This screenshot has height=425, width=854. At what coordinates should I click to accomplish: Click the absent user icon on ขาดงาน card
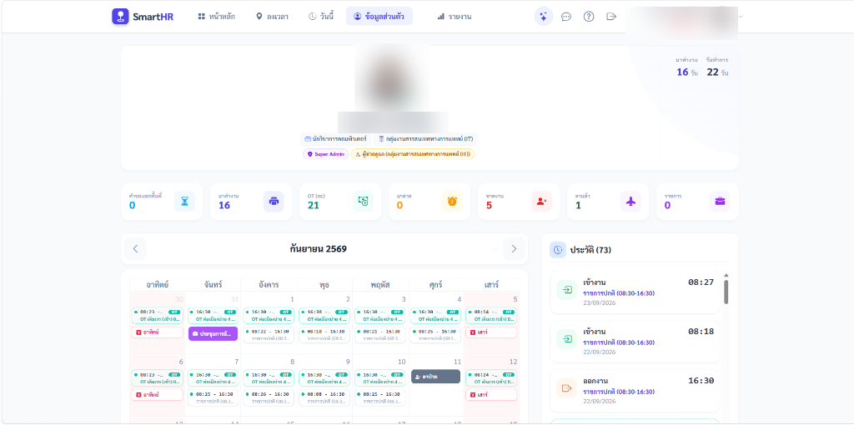pos(541,202)
